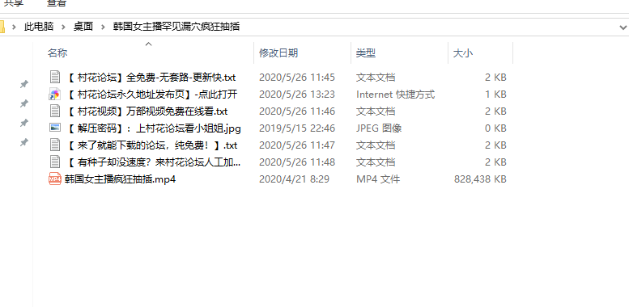
Task: Click the JPEG image icon for 解压密码 file
Action: (54, 128)
